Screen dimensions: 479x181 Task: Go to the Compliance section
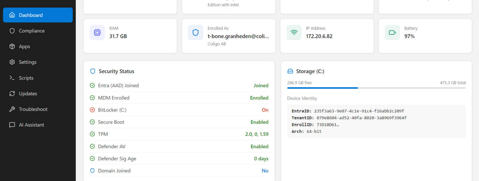click(x=32, y=31)
